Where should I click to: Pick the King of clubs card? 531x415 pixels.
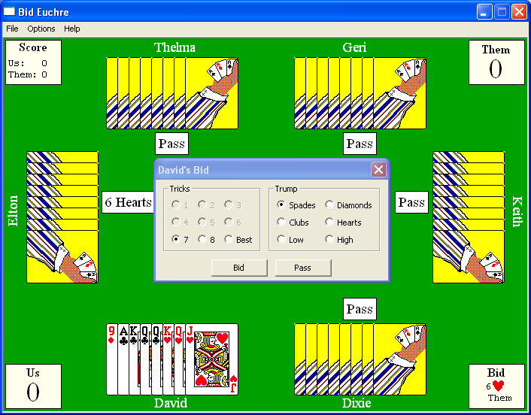coord(134,361)
